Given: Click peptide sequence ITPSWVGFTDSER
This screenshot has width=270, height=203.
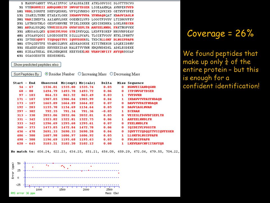Looking at the screenshot, I should coord(141,91).
